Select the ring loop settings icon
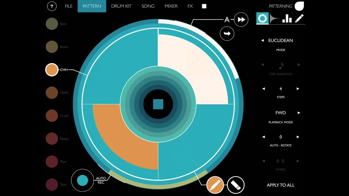Viewport: 349px width, 196px height. [262, 19]
